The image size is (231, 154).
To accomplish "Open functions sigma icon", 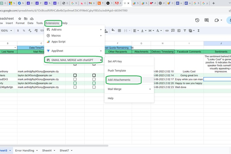I will [x=199, y=31].
